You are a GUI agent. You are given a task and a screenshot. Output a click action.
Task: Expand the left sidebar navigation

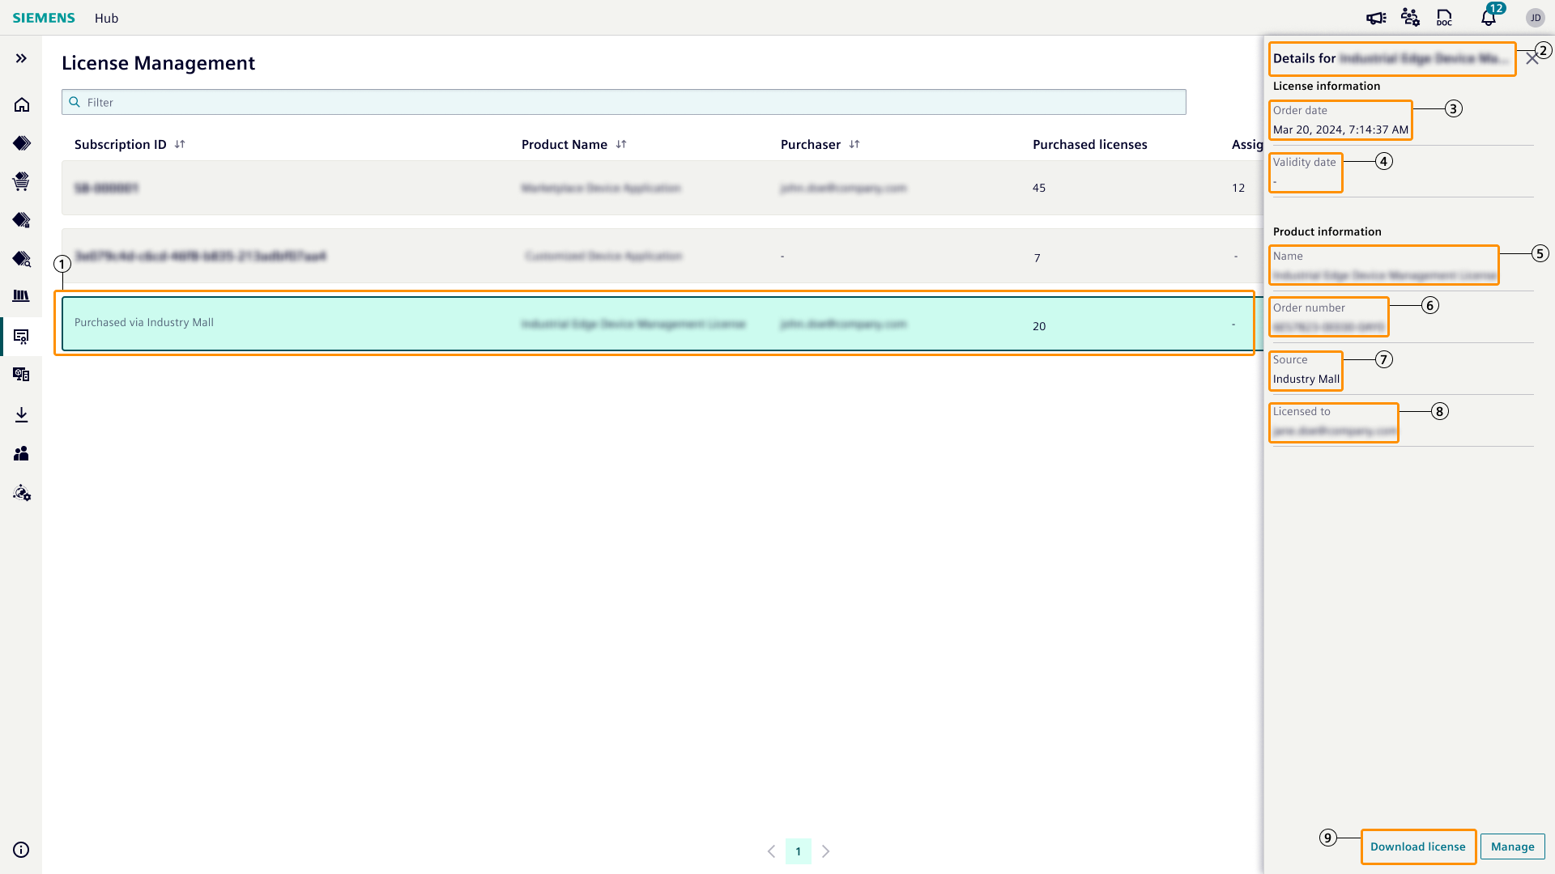(21, 58)
